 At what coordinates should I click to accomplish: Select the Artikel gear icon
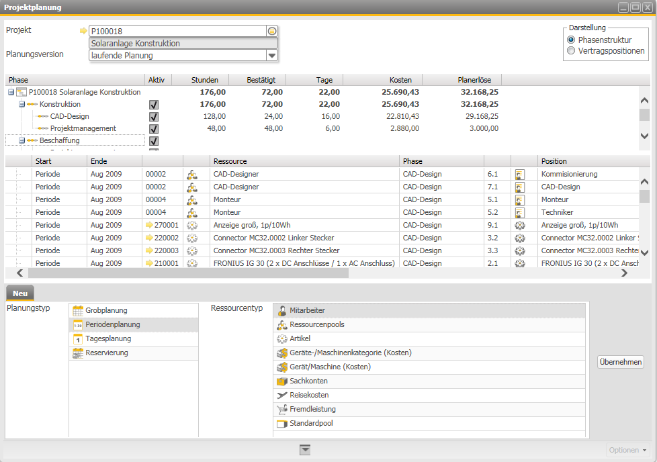(282, 338)
